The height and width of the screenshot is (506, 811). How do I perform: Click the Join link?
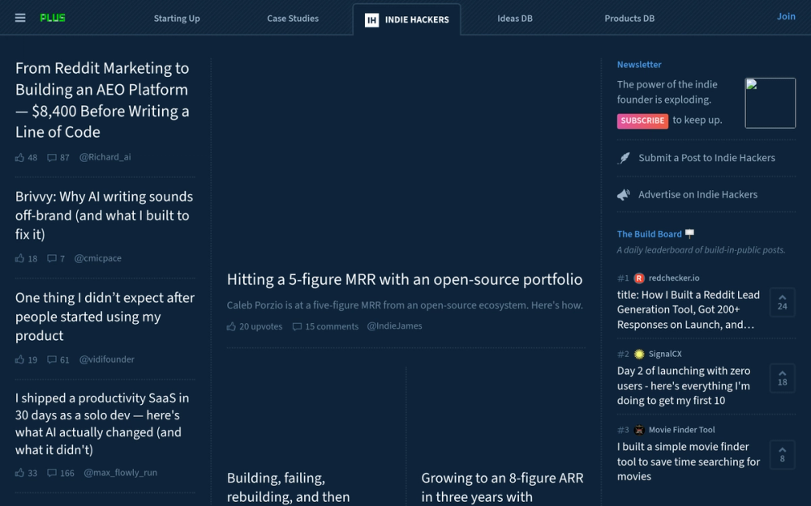coord(786,16)
